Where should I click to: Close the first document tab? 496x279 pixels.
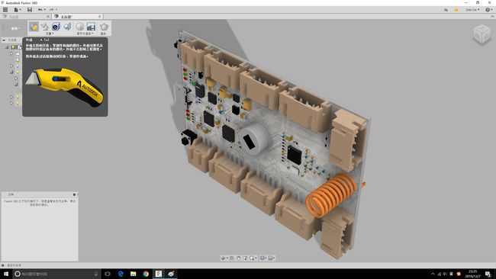(48, 17)
